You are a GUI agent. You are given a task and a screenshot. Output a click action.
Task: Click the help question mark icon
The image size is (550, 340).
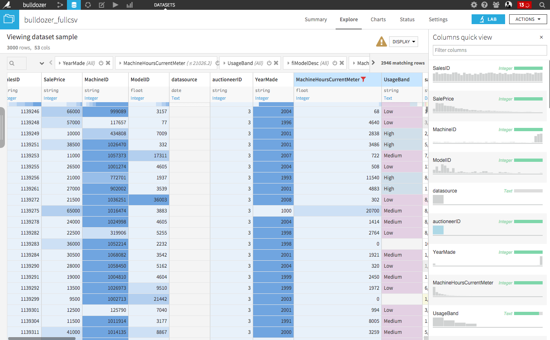pyautogui.click(x=484, y=5)
